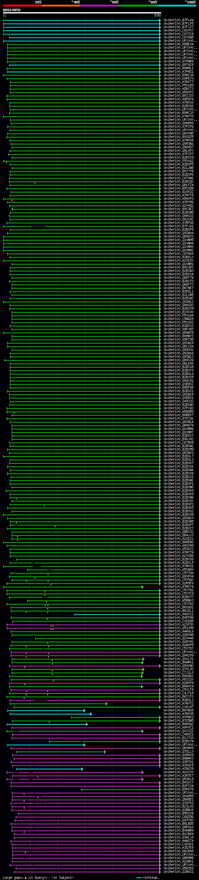
Task: Open hit UniRef100_C6T6Q8
Action: pos(178,37)
